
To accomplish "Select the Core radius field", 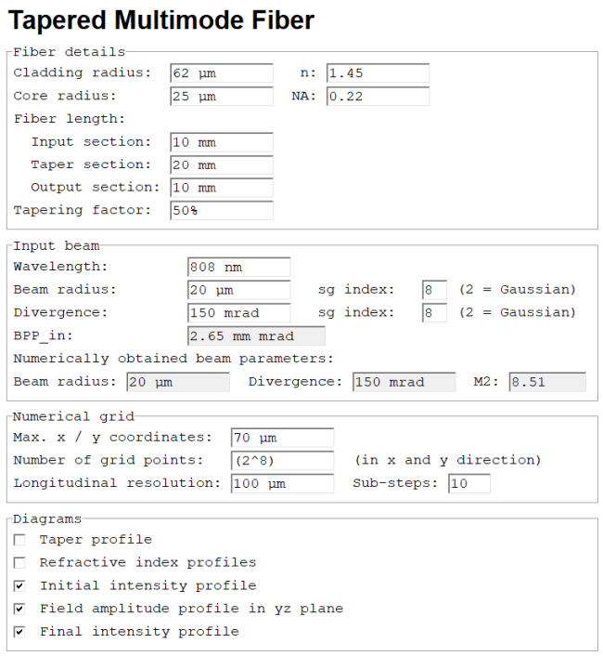I will pyautogui.click(x=222, y=97).
